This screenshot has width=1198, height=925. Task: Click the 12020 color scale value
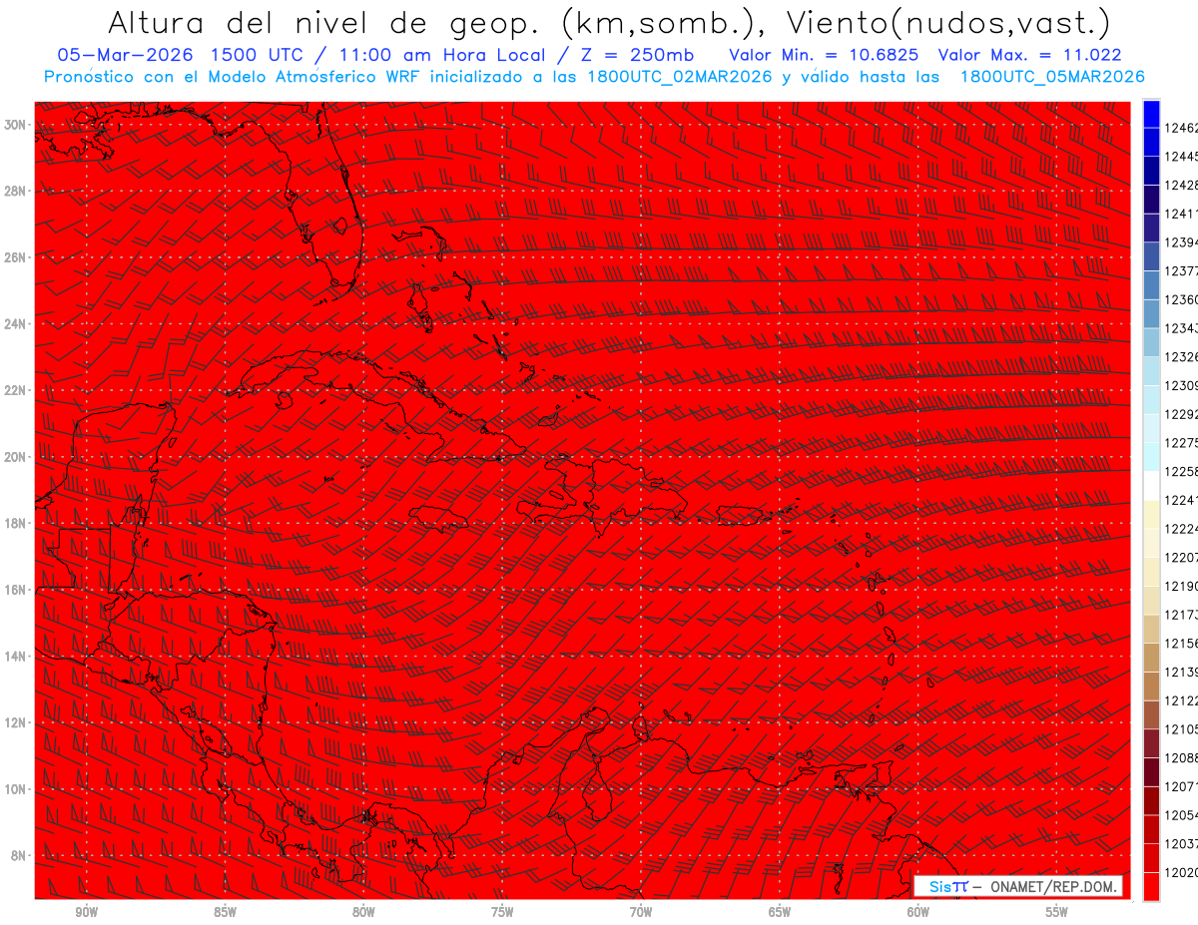[1182, 872]
